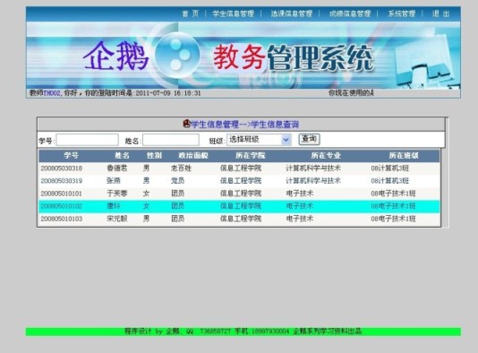
Task: Click the 政治面貌 column header
Action: [193, 156]
